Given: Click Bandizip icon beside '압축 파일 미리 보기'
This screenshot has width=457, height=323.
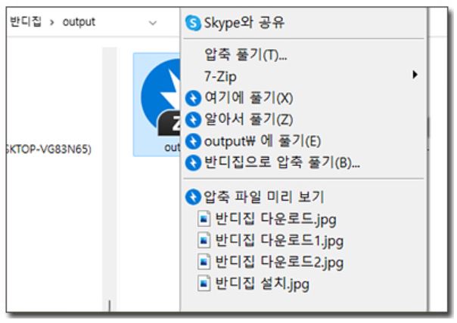Looking at the screenshot, I should [x=193, y=197].
